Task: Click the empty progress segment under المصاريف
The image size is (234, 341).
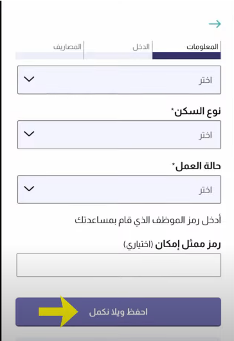Action: (50, 56)
